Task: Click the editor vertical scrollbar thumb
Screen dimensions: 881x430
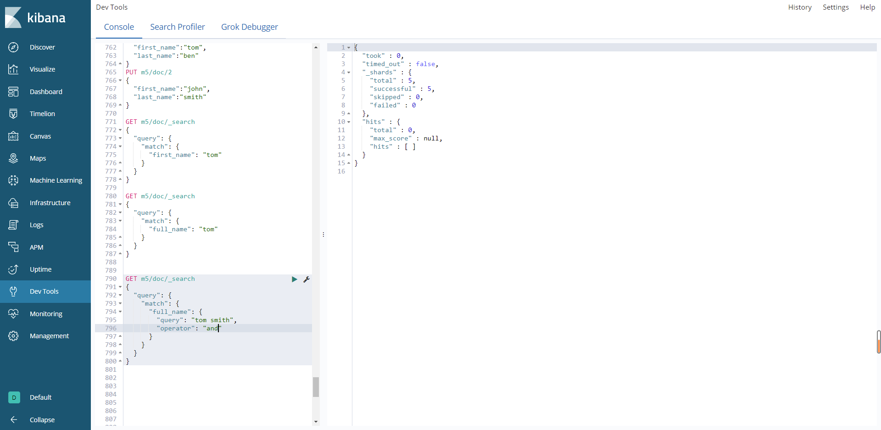Action: coord(316,387)
